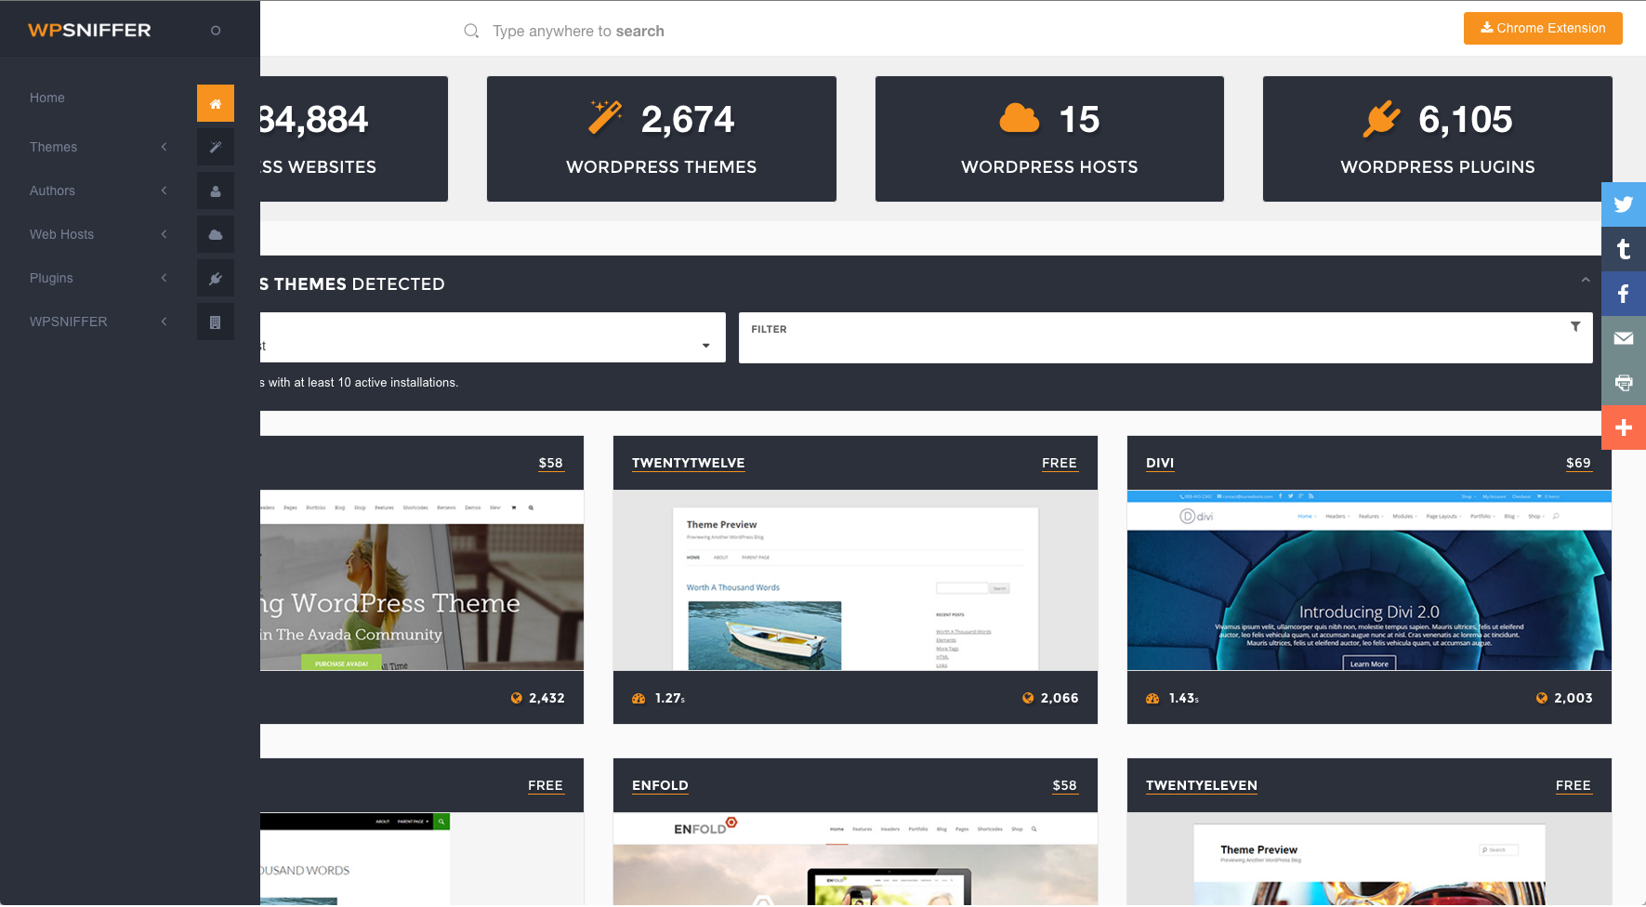Click the Filter input field
1646x907 pixels.
tap(1165, 337)
